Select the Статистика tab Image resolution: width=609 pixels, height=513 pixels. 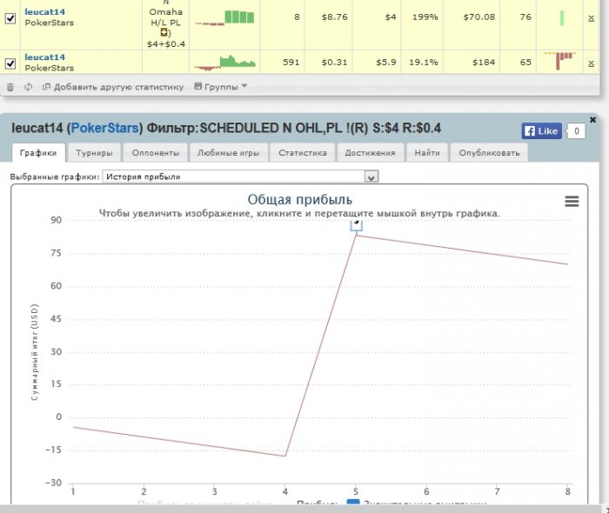(303, 153)
